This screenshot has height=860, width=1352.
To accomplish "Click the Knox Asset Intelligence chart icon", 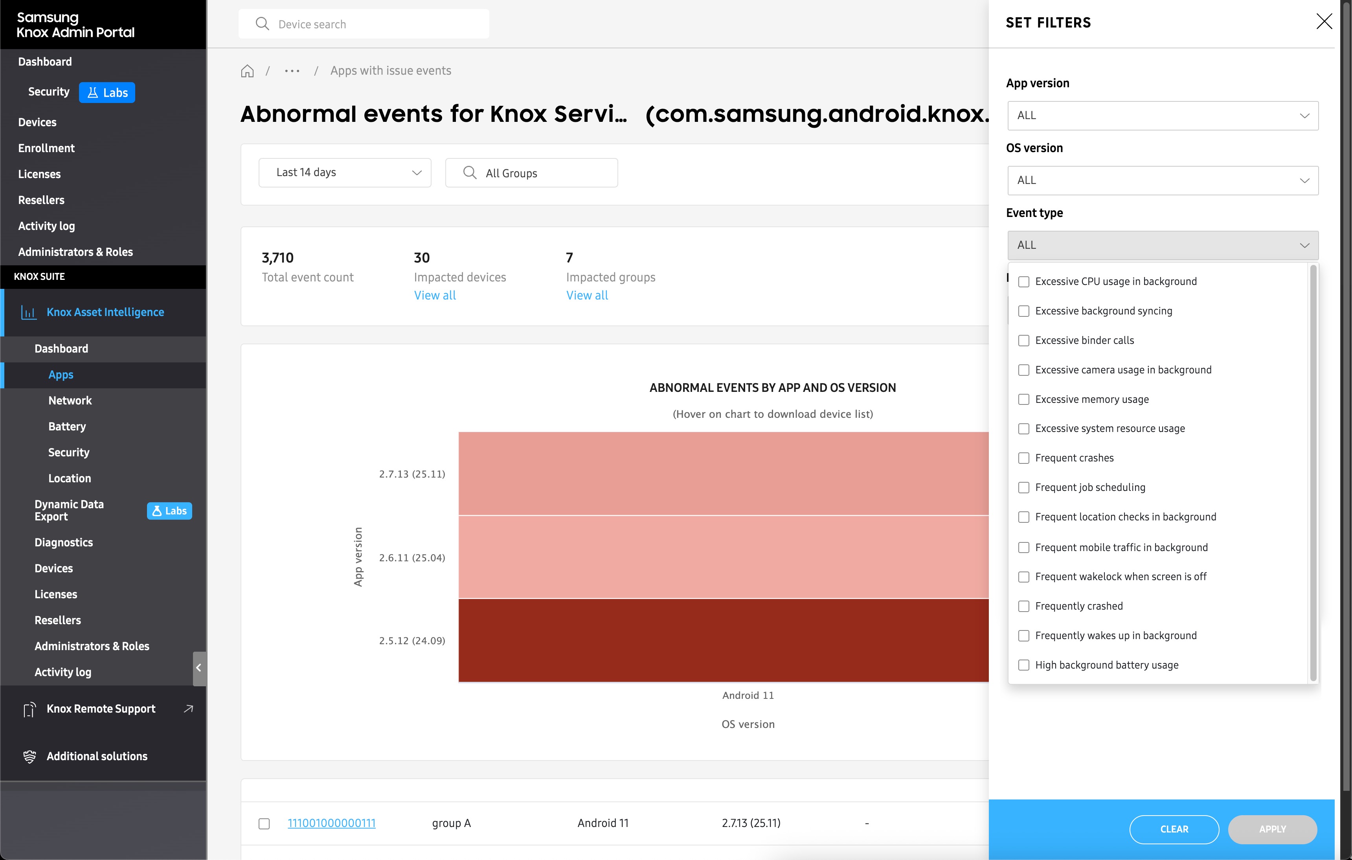I will [x=29, y=312].
